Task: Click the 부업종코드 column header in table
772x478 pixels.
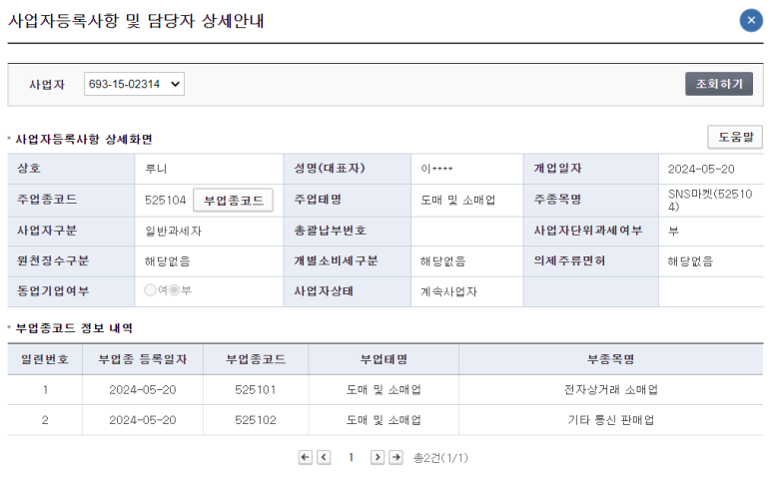Action: click(x=256, y=359)
